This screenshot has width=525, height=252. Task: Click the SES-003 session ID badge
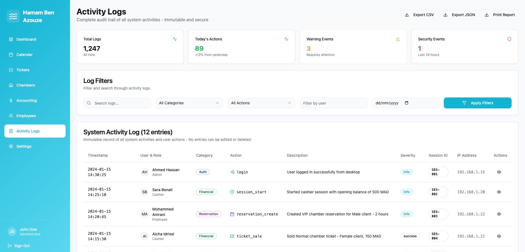click(439, 214)
